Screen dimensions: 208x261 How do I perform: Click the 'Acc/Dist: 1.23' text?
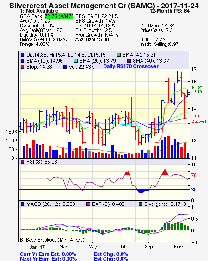[x=35, y=21]
